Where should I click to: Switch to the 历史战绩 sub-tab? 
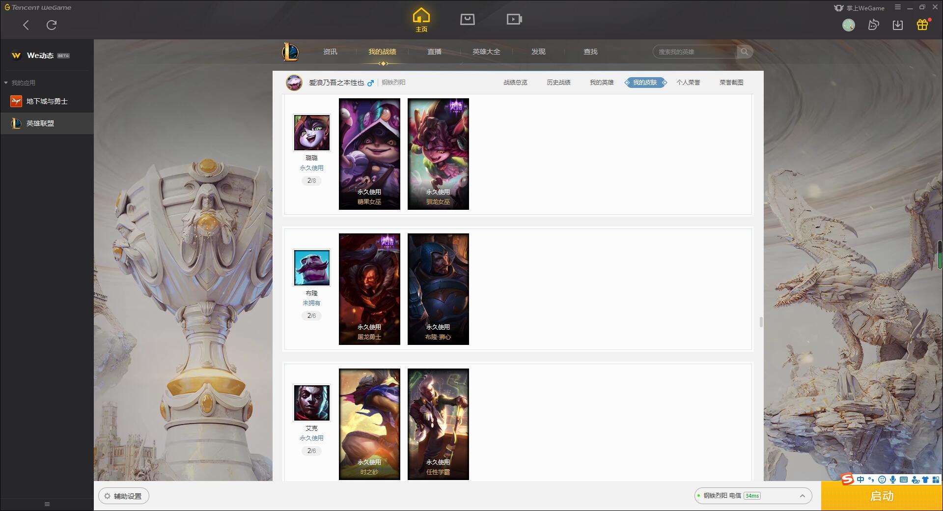(558, 83)
